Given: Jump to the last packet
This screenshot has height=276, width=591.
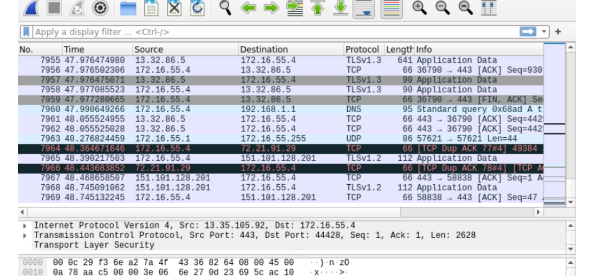Looking at the screenshot, I should (x=341, y=8).
